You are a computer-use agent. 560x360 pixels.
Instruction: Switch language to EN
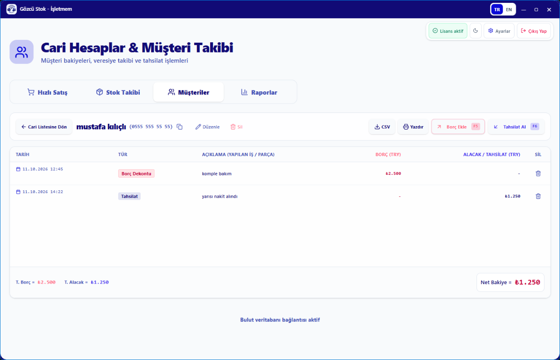point(509,10)
